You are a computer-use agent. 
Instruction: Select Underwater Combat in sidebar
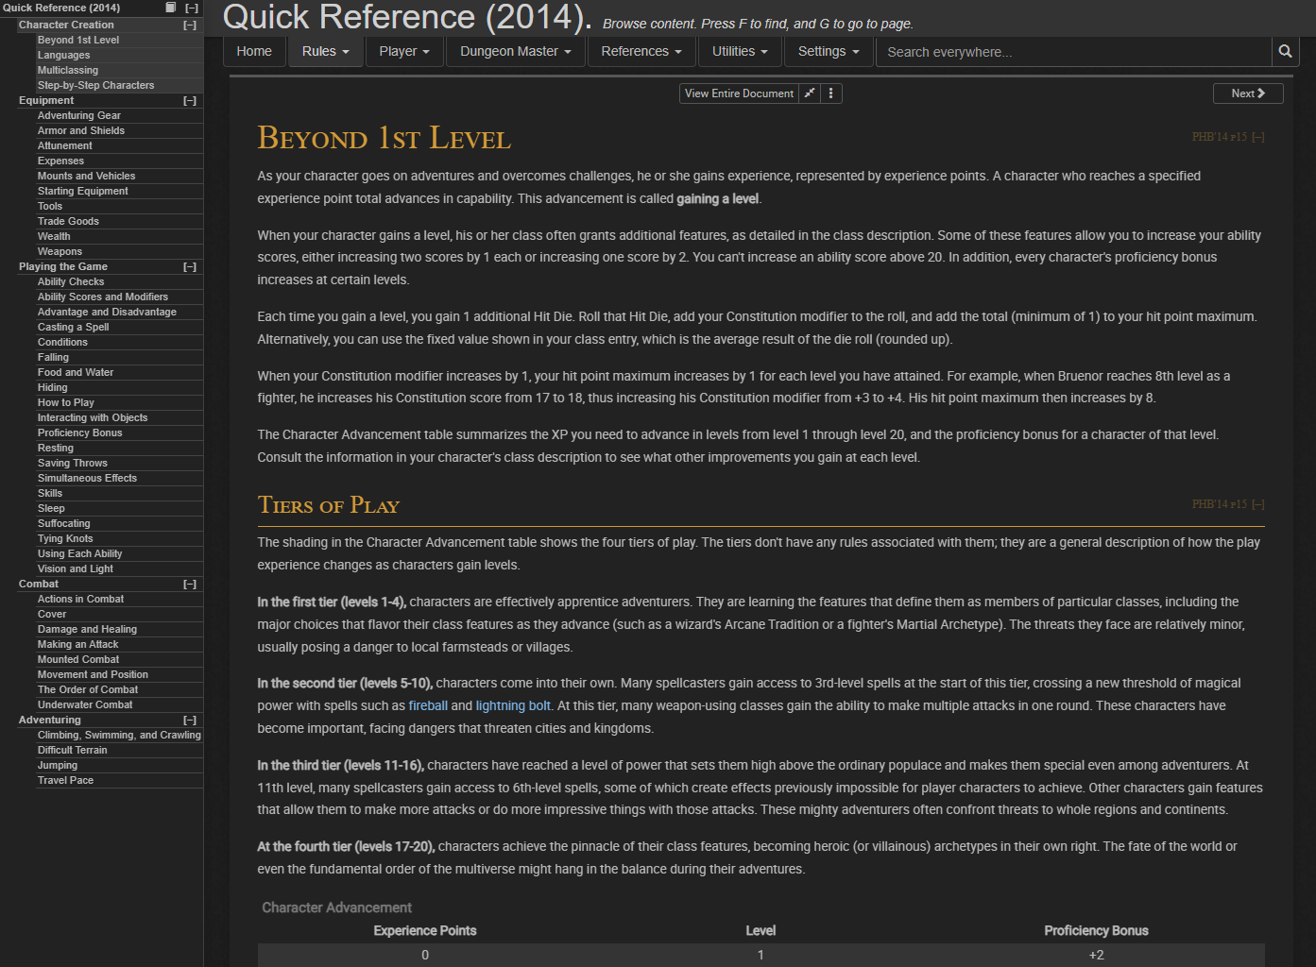click(120, 705)
